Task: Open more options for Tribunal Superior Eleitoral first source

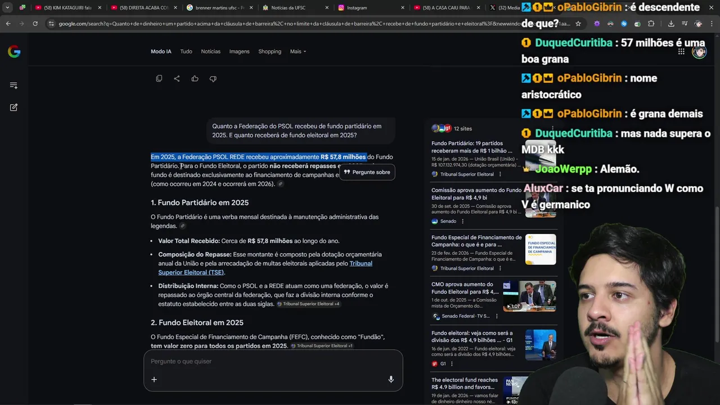Action: pyautogui.click(x=500, y=174)
